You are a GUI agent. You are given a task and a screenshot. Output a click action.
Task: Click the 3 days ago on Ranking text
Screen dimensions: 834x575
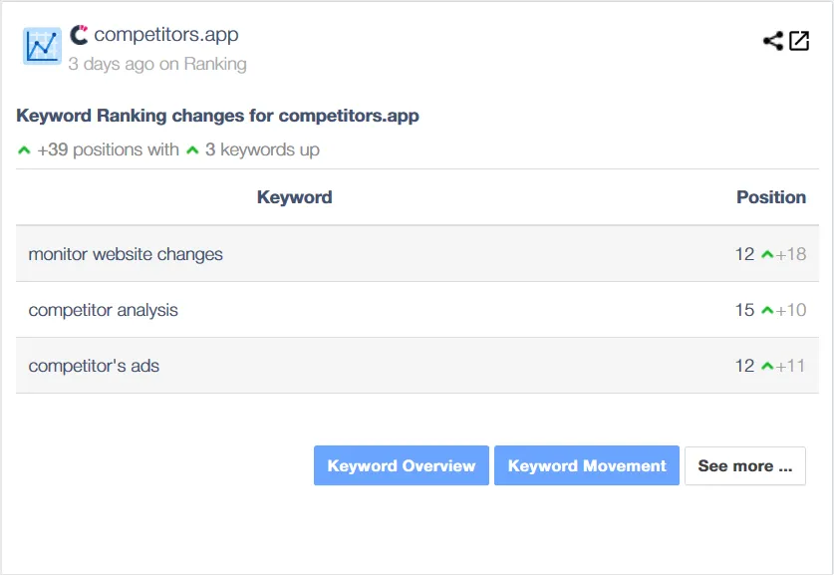pyautogui.click(x=157, y=64)
